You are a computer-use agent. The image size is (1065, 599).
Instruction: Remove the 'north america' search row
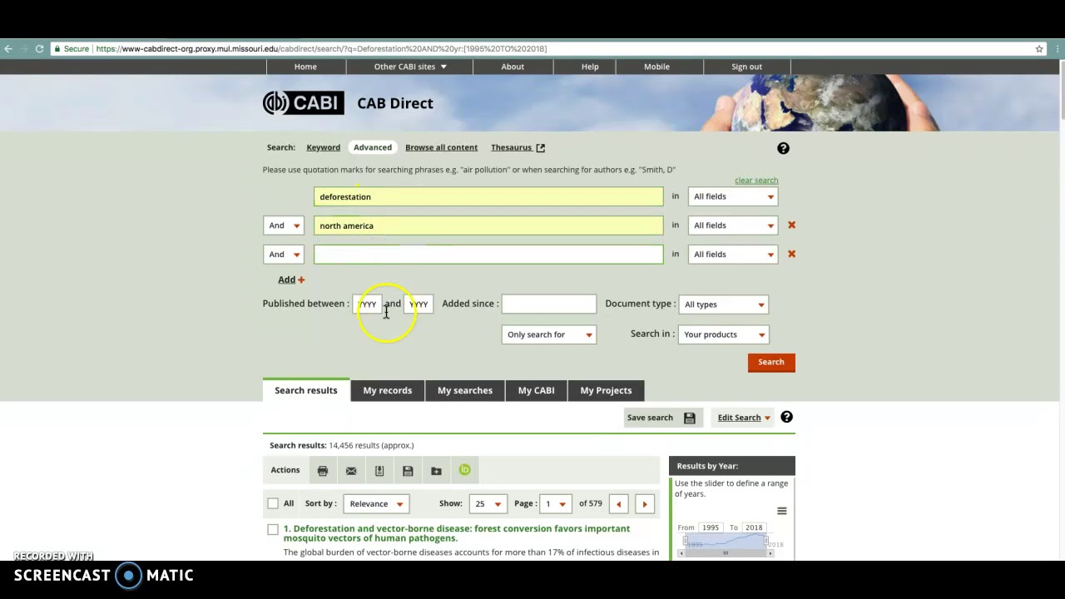click(791, 225)
